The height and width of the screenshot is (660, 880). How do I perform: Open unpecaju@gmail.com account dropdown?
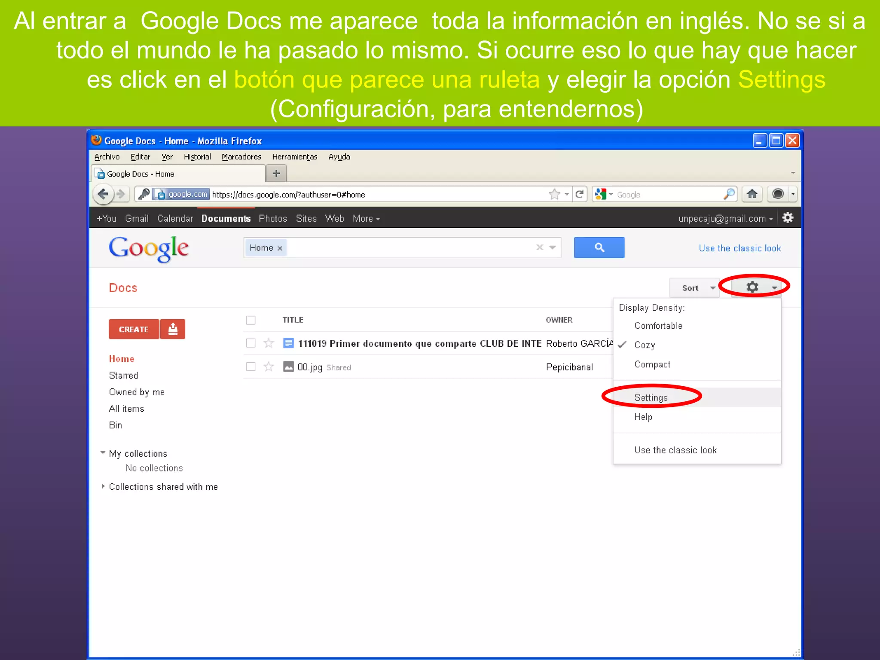coord(725,218)
